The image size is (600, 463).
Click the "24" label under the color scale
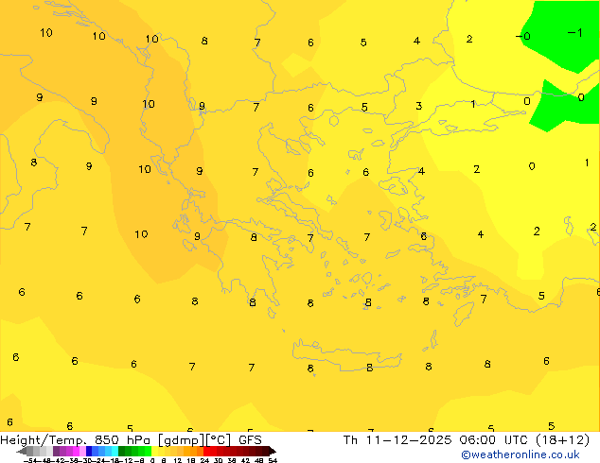(x=204, y=460)
